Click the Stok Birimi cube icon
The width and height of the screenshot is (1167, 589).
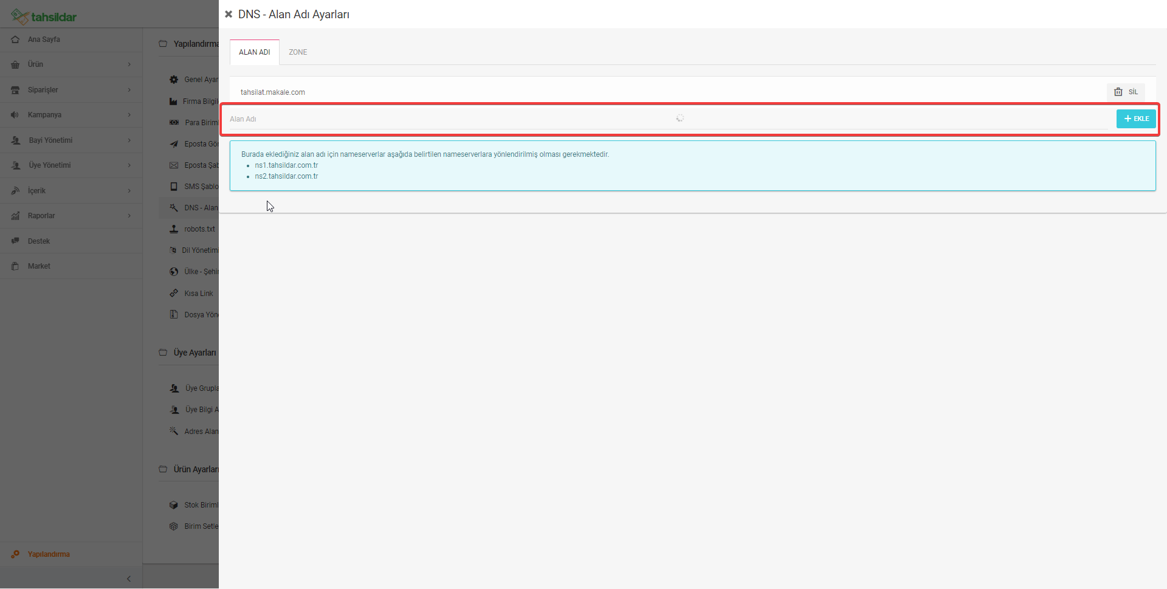tap(174, 505)
